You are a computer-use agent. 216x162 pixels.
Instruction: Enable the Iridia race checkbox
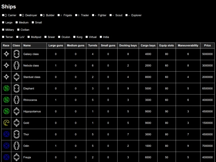(101, 37)
